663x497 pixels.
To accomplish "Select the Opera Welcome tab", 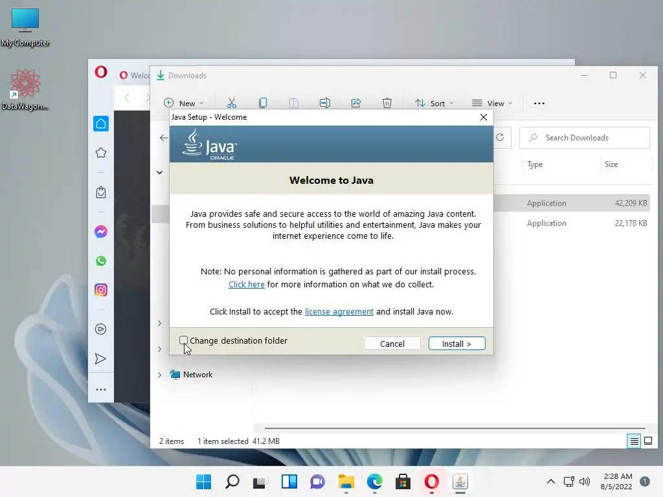I will 135,75.
